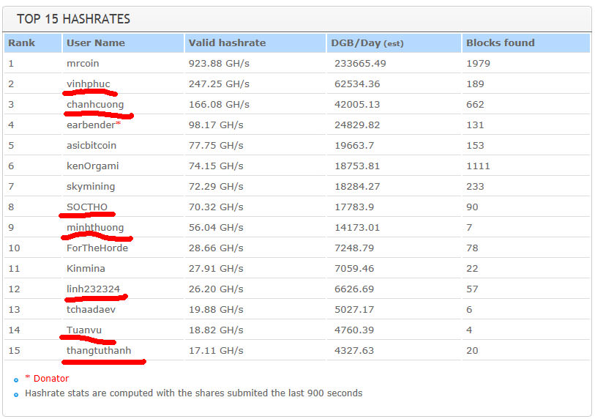The height and width of the screenshot is (419, 595).
Task: Click hashrate value 17.11 GH/s
Action: pos(216,351)
